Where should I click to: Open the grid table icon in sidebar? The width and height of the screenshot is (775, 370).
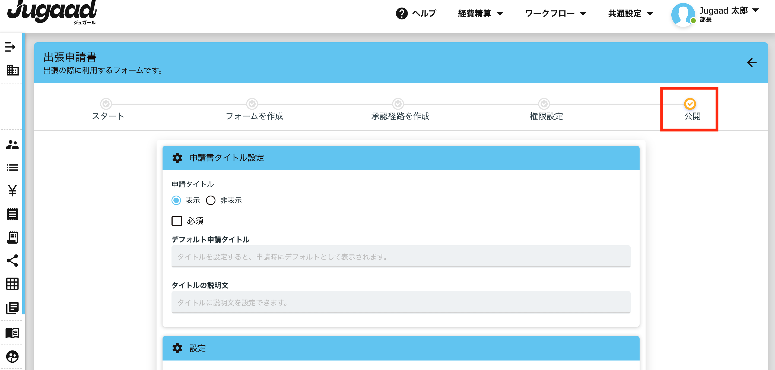(12, 284)
